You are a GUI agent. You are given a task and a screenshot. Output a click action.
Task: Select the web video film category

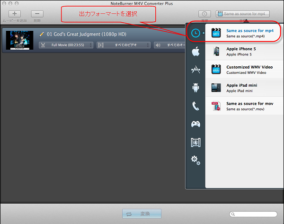point(195,142)
